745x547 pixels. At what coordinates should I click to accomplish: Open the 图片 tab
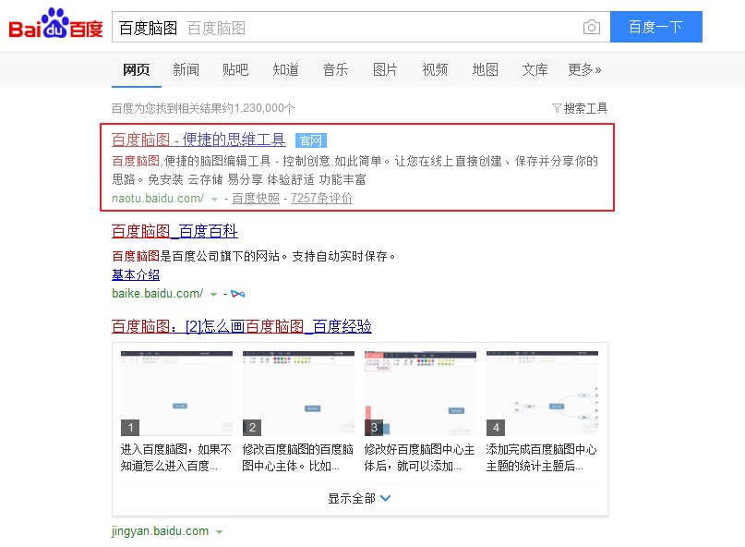tap(385, 70)
